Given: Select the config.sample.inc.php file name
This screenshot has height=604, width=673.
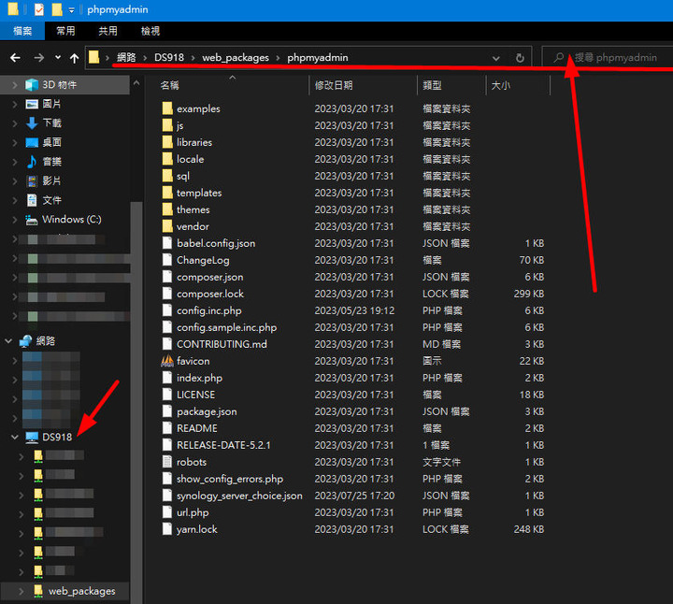Looking at the screenshot, I should (x=226, y=327).
